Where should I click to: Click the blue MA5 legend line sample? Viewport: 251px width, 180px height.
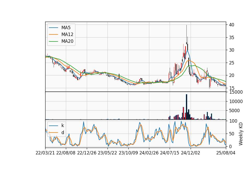pos(53,28)
